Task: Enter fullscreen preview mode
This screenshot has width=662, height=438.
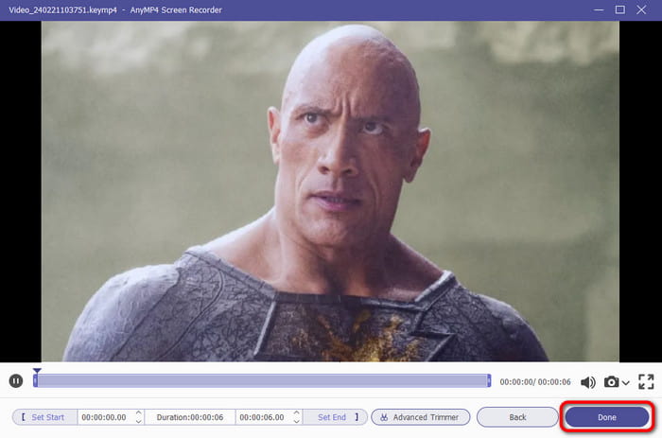Action: point(646,382)
